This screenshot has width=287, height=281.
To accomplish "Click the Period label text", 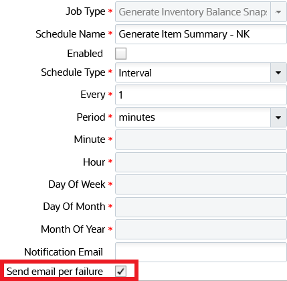I will (91, 117).
